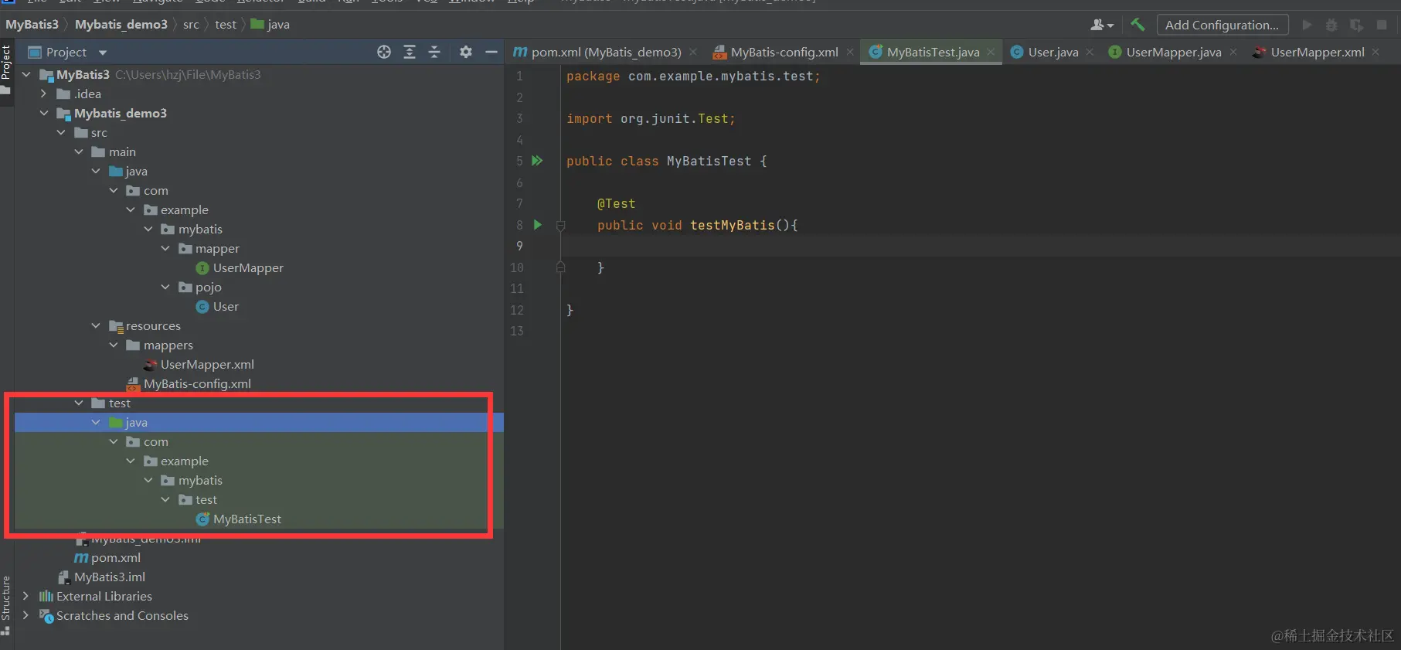Click the Stop square icon in toolbar

[1382, 25]
